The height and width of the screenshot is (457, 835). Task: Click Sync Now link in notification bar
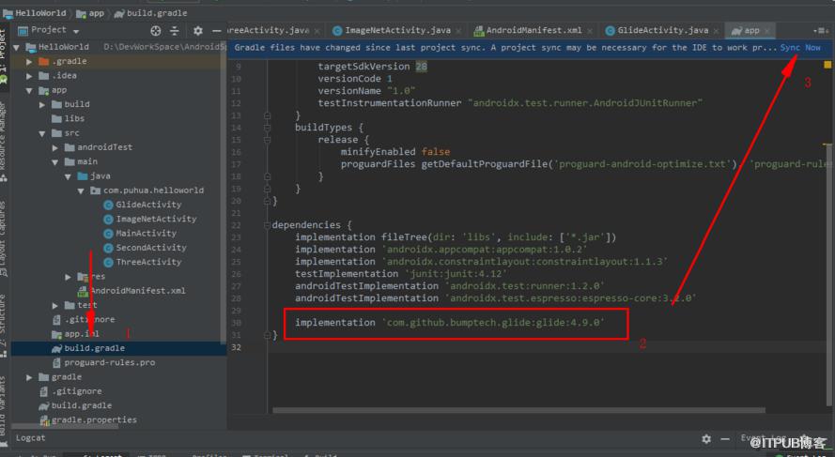tap(800, 47)
